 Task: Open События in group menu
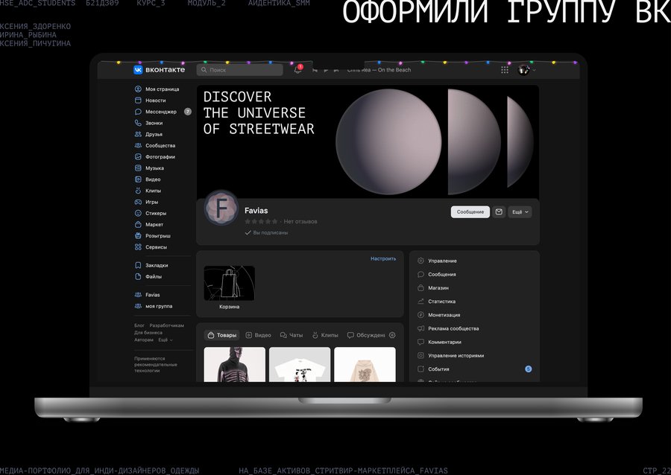(x=474, y=369)
